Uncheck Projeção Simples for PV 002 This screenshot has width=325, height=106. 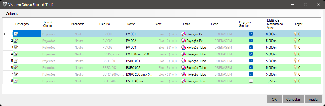click(251, 41)
